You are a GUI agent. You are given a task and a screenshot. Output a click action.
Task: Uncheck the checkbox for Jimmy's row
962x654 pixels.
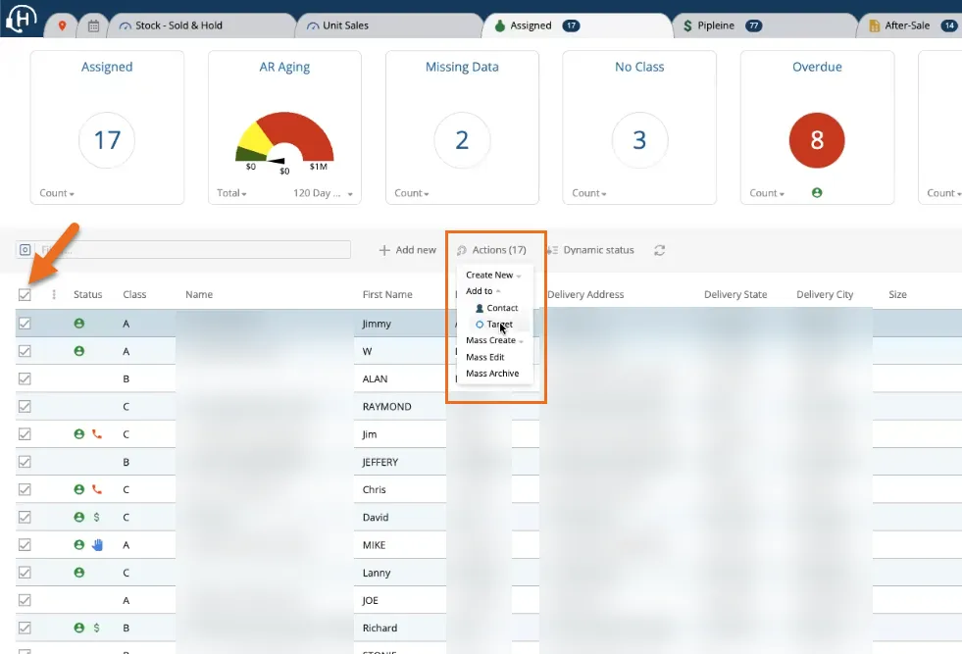(x=25, y=323)
